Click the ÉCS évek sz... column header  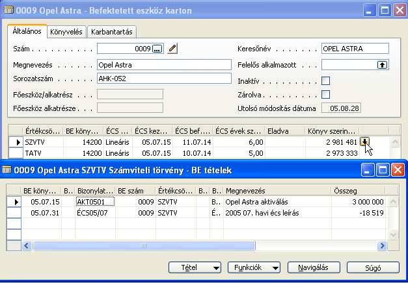(x=239, y=131)
